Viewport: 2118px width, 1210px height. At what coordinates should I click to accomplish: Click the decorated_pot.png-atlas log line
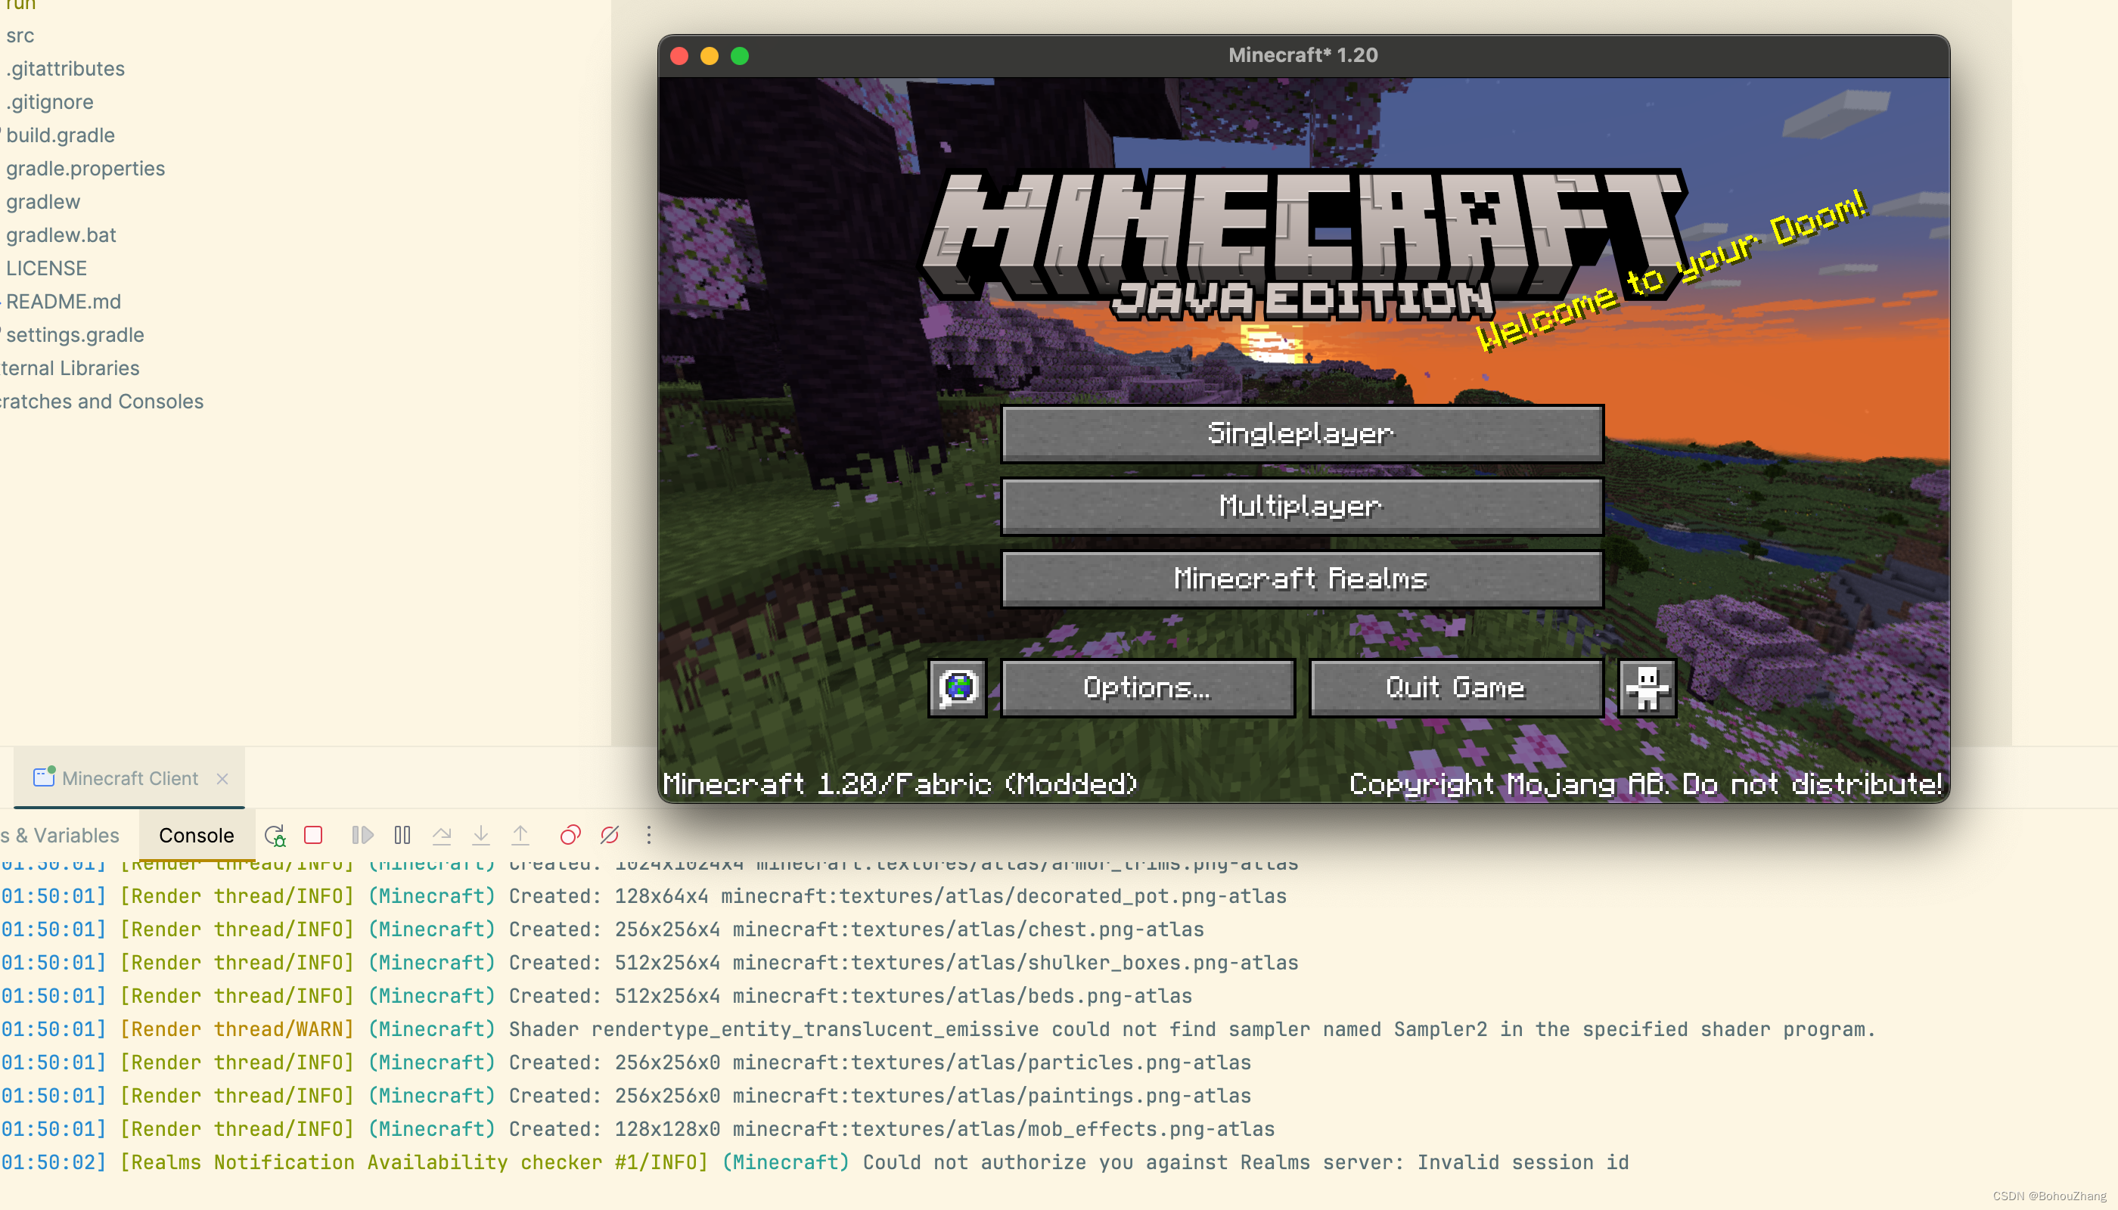tap(644, 897)
